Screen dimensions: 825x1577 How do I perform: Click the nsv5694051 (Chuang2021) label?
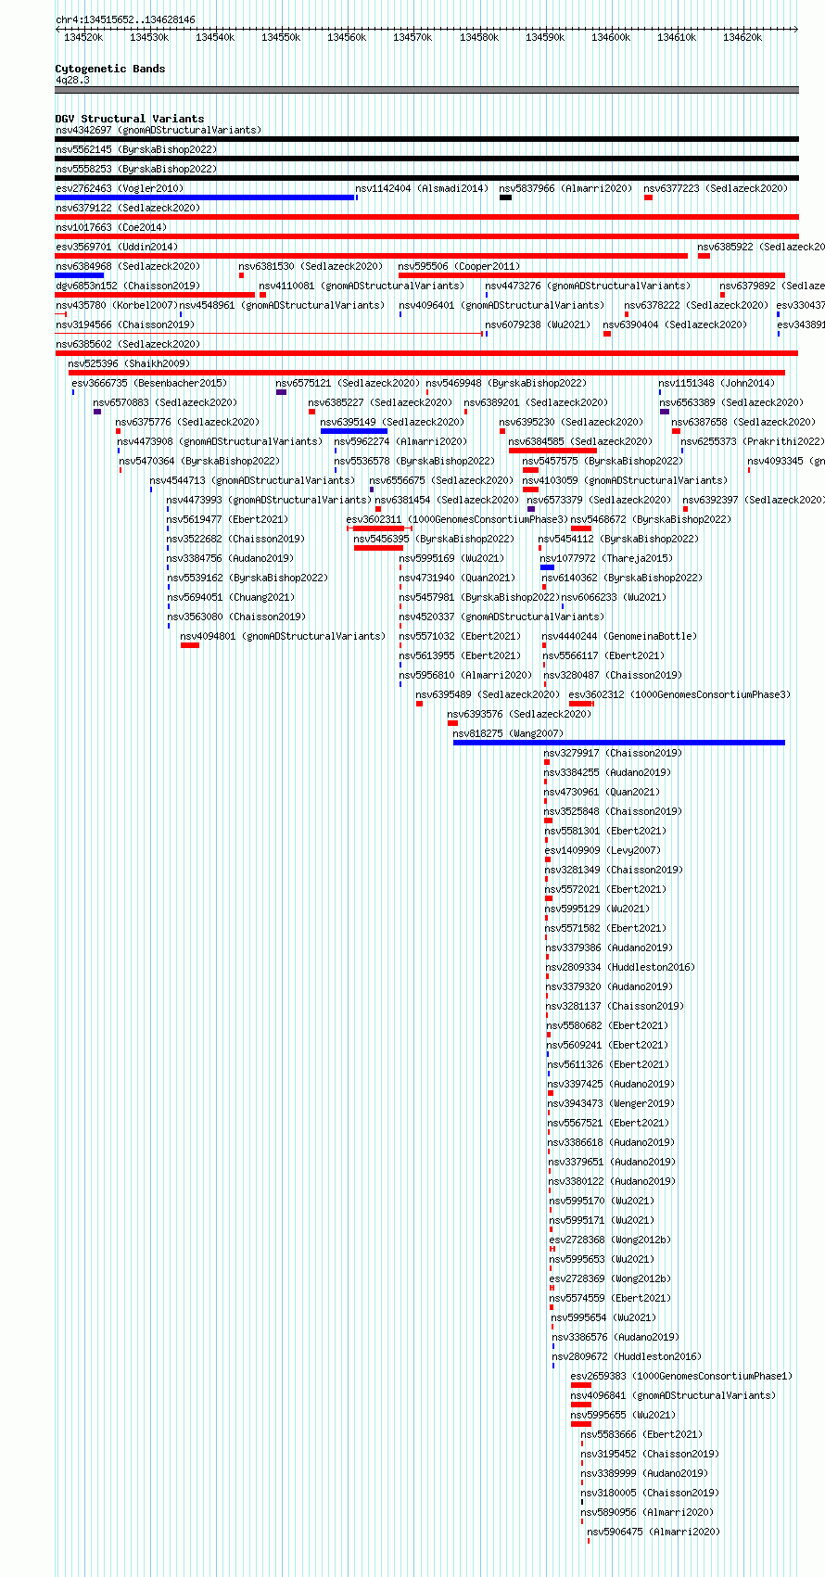tap(230, 597)
